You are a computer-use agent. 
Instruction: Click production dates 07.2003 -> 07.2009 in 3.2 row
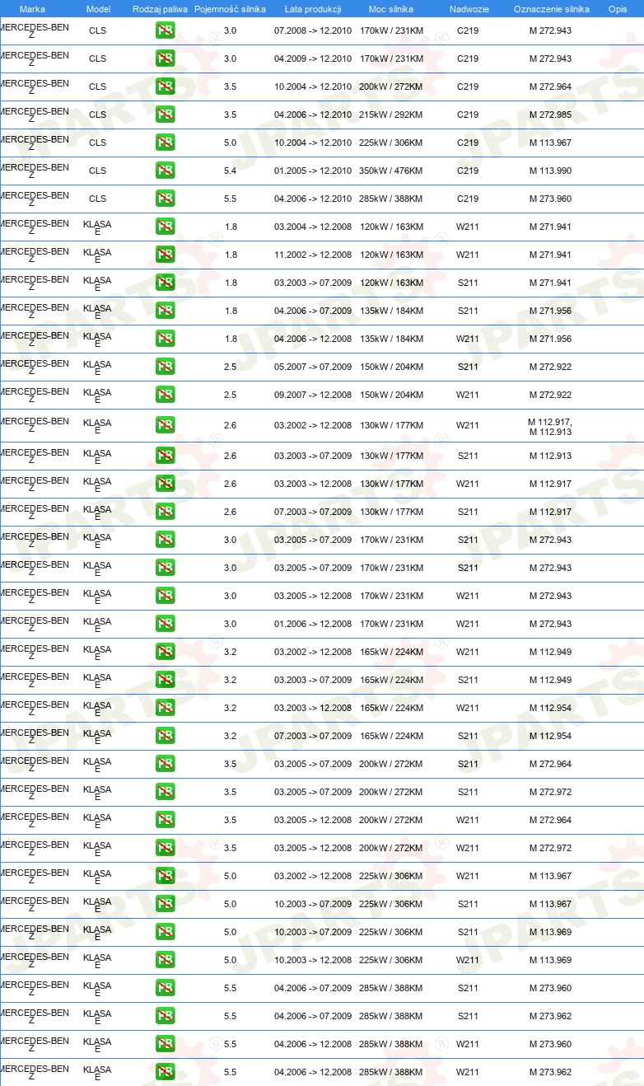(313, 736)
